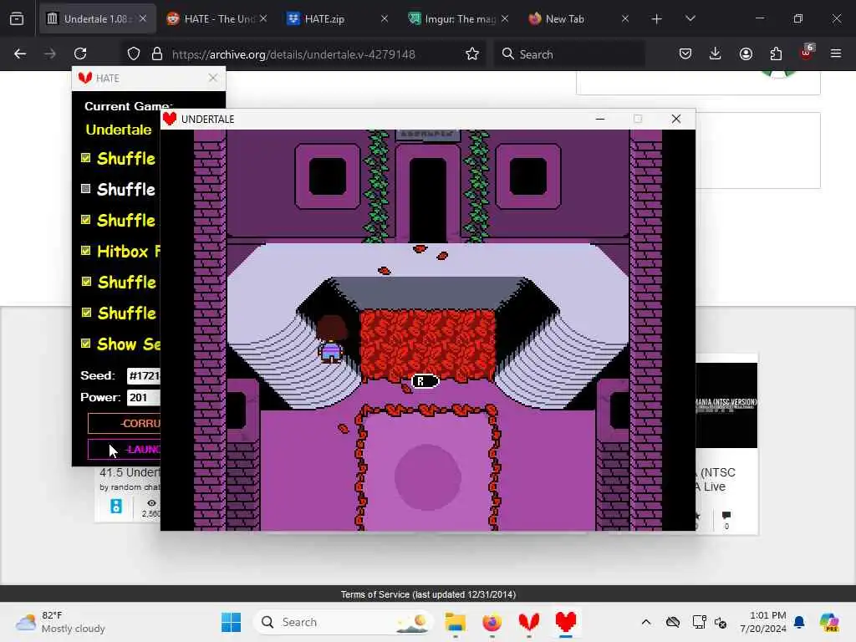Toggle the Hitbox checkbox in HATE
The height and width of the screenshot is (642, 856).
pyautogui.click(x=86, y=250)
